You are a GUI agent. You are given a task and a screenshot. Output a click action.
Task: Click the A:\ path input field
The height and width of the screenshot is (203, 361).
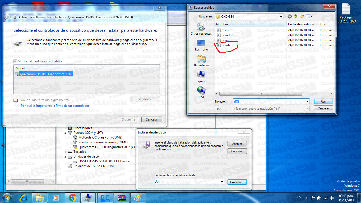[187, 182]
